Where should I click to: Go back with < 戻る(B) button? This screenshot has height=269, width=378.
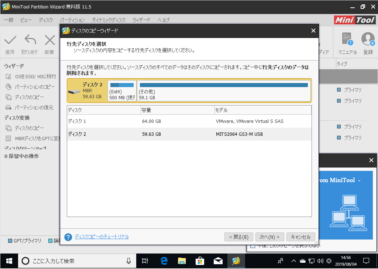[x=238, y=237]
